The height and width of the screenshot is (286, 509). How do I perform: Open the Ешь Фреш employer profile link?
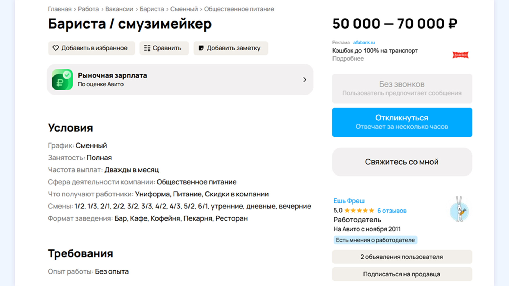(x=349, y=201)
